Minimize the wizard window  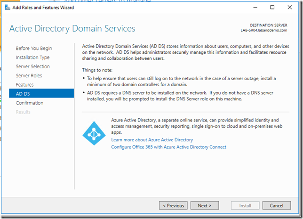[255, 8]
